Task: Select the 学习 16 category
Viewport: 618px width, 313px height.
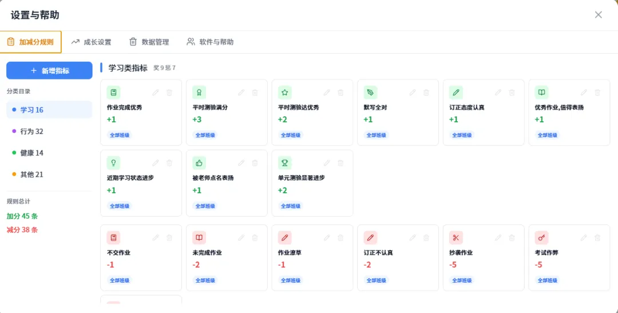Action: [49, 110]
